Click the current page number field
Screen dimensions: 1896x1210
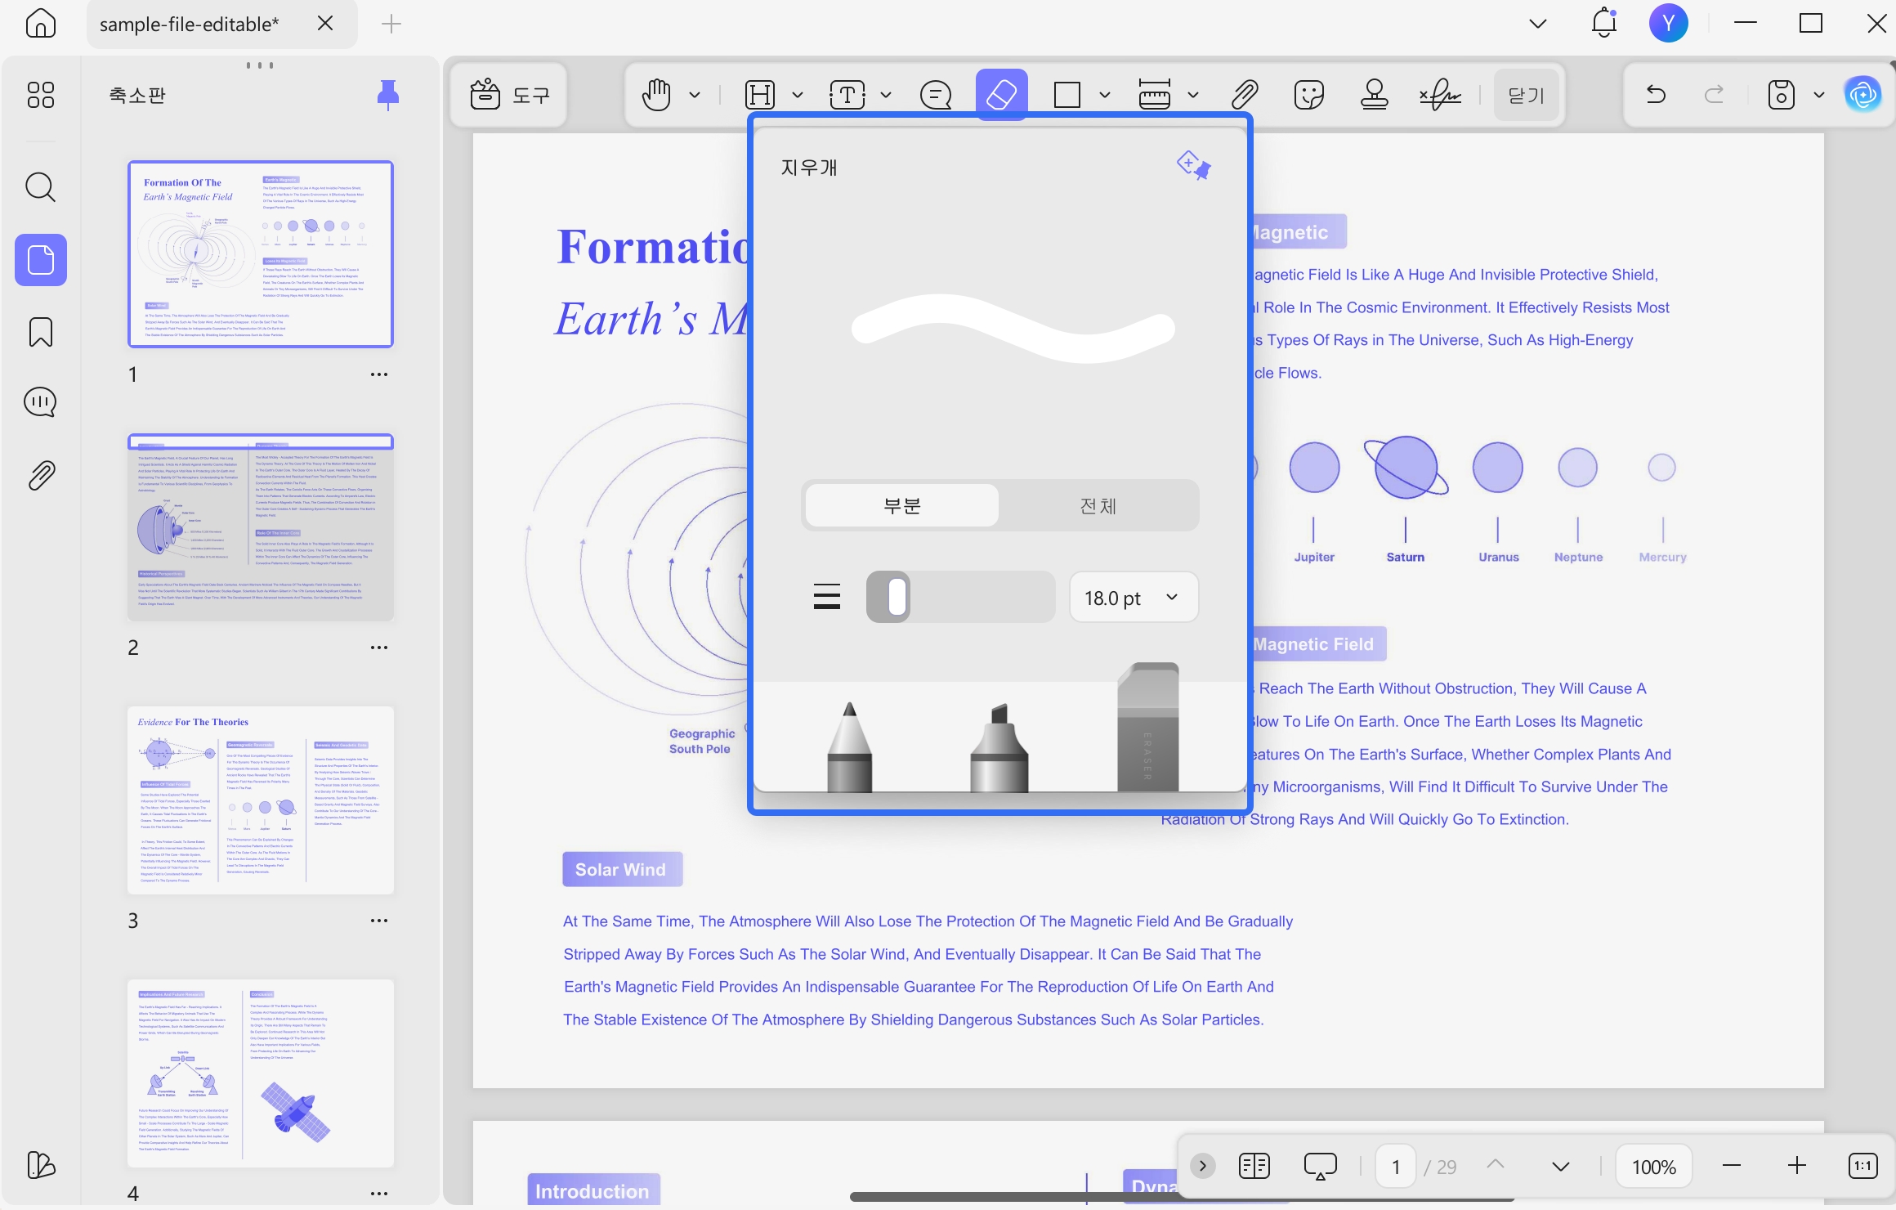click(1396, 1166)
